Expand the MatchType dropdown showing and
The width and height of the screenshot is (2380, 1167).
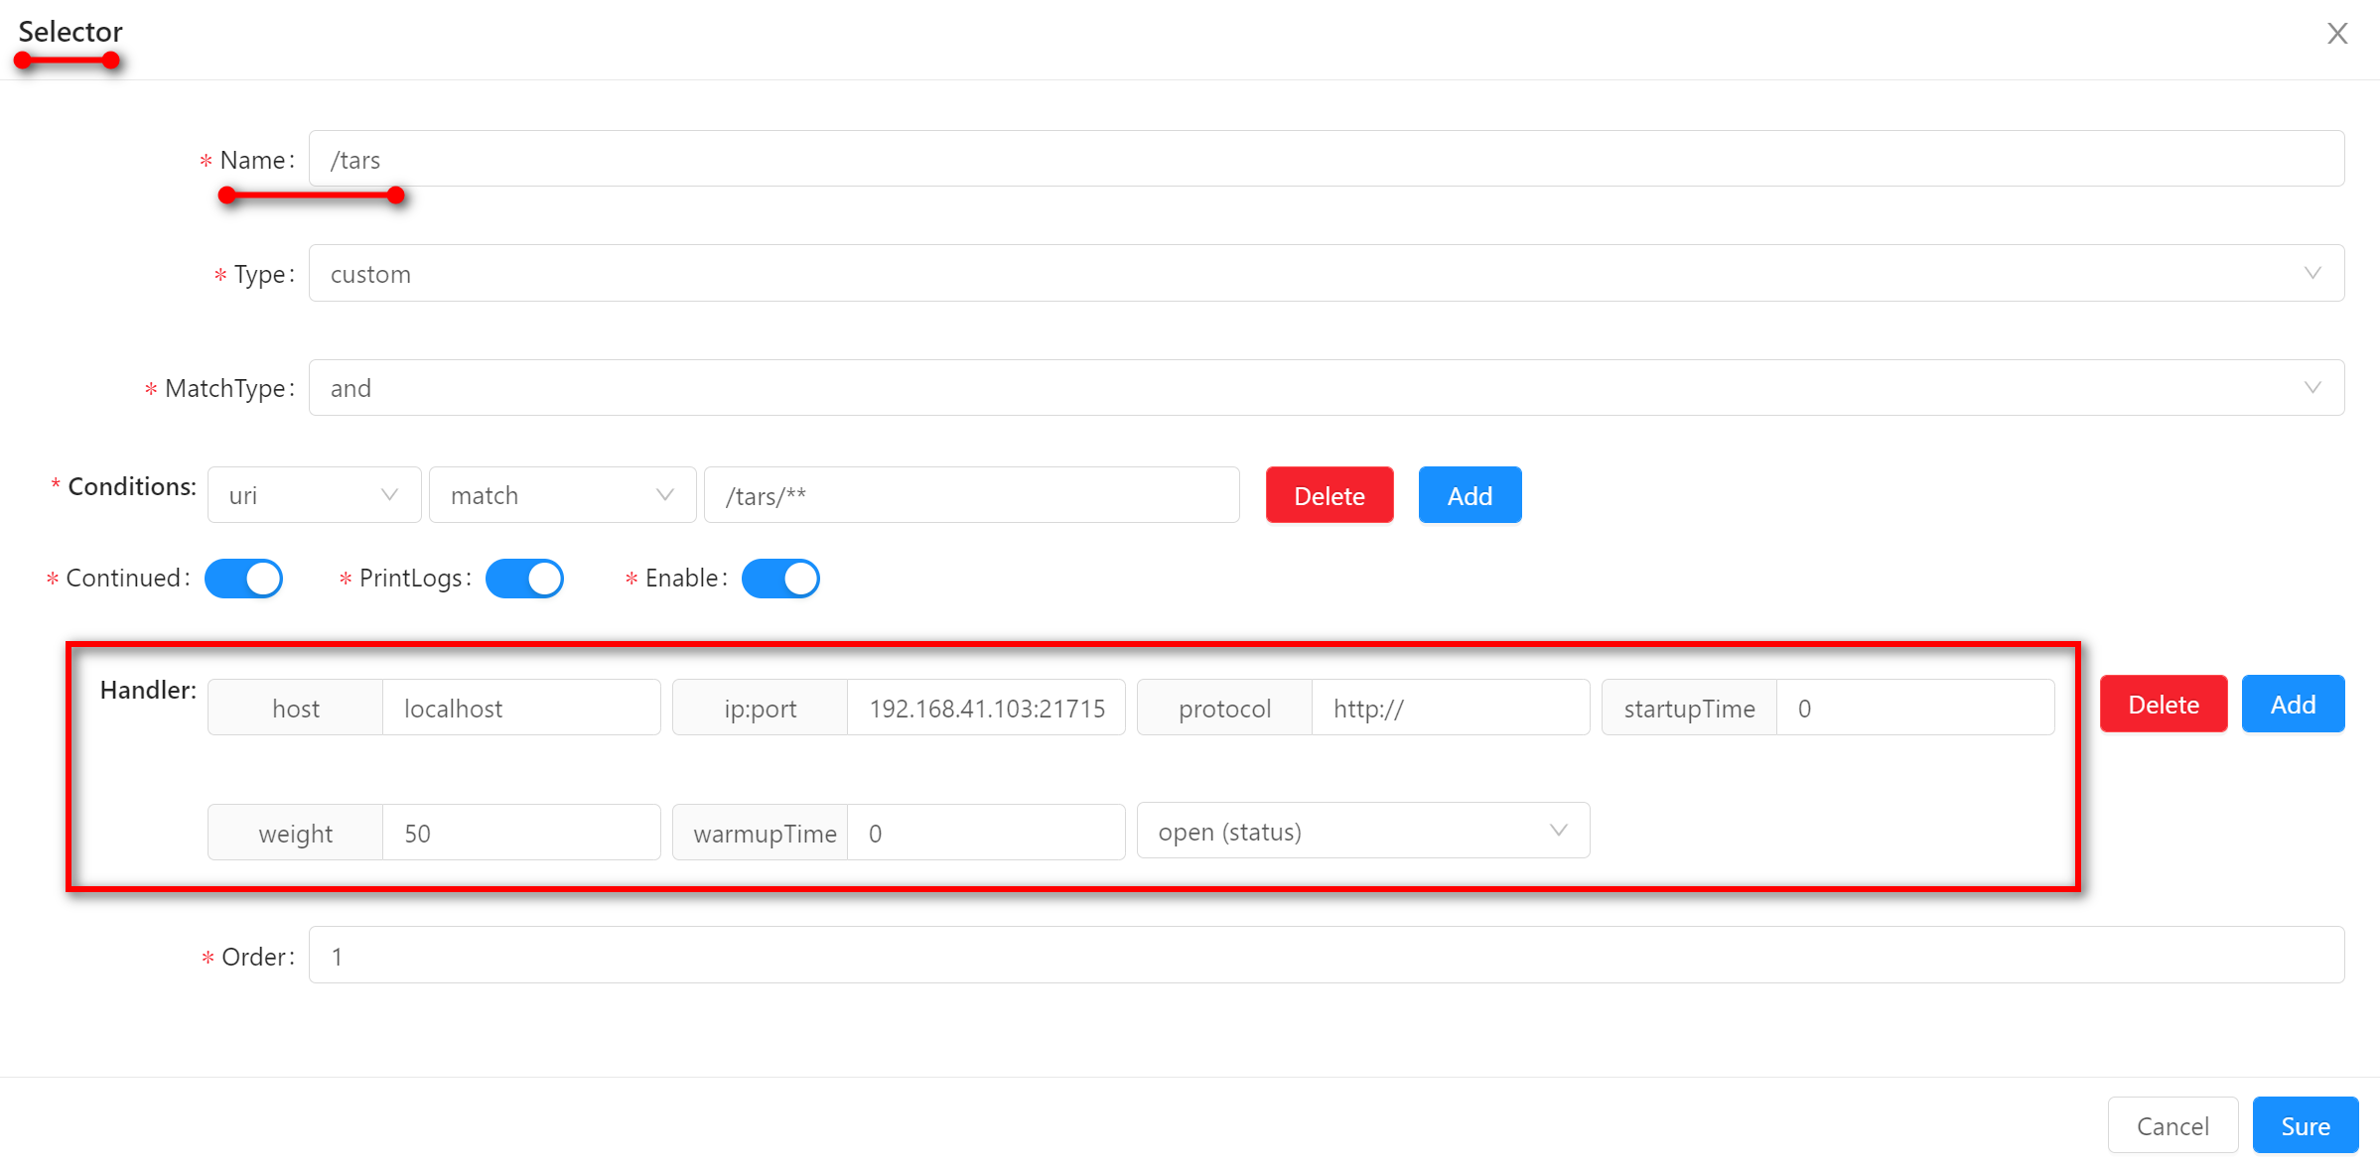point(1326,388)
